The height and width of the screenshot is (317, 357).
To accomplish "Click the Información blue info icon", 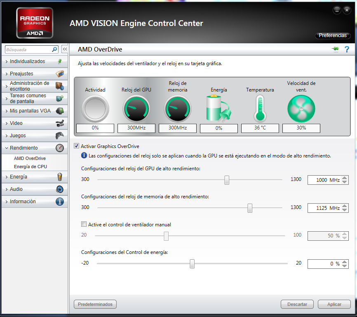I will (60, 202).
